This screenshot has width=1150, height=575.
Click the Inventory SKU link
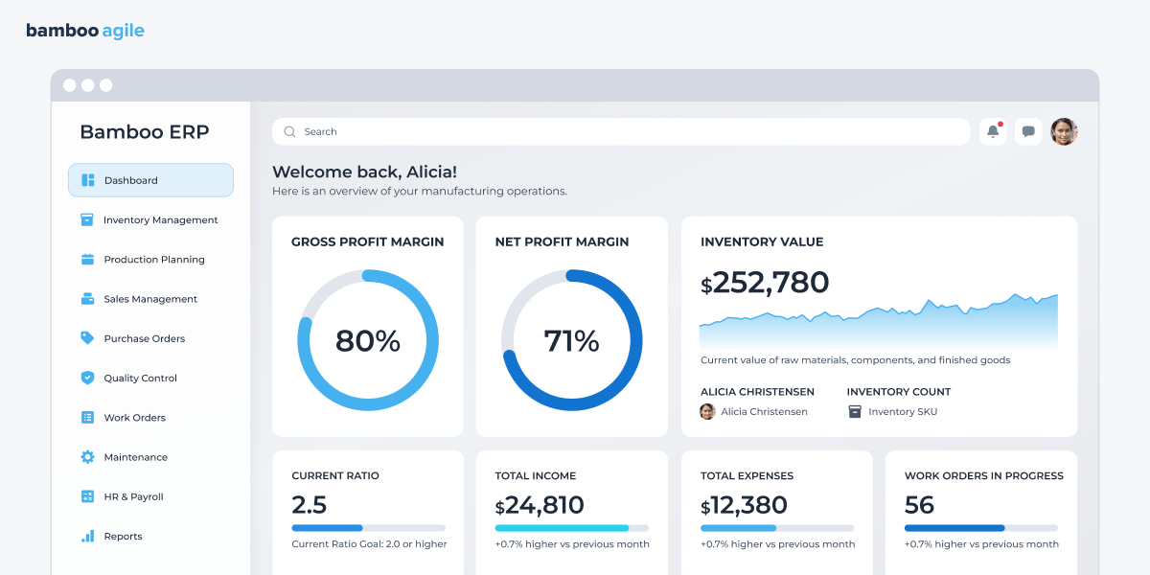point(903,412)
